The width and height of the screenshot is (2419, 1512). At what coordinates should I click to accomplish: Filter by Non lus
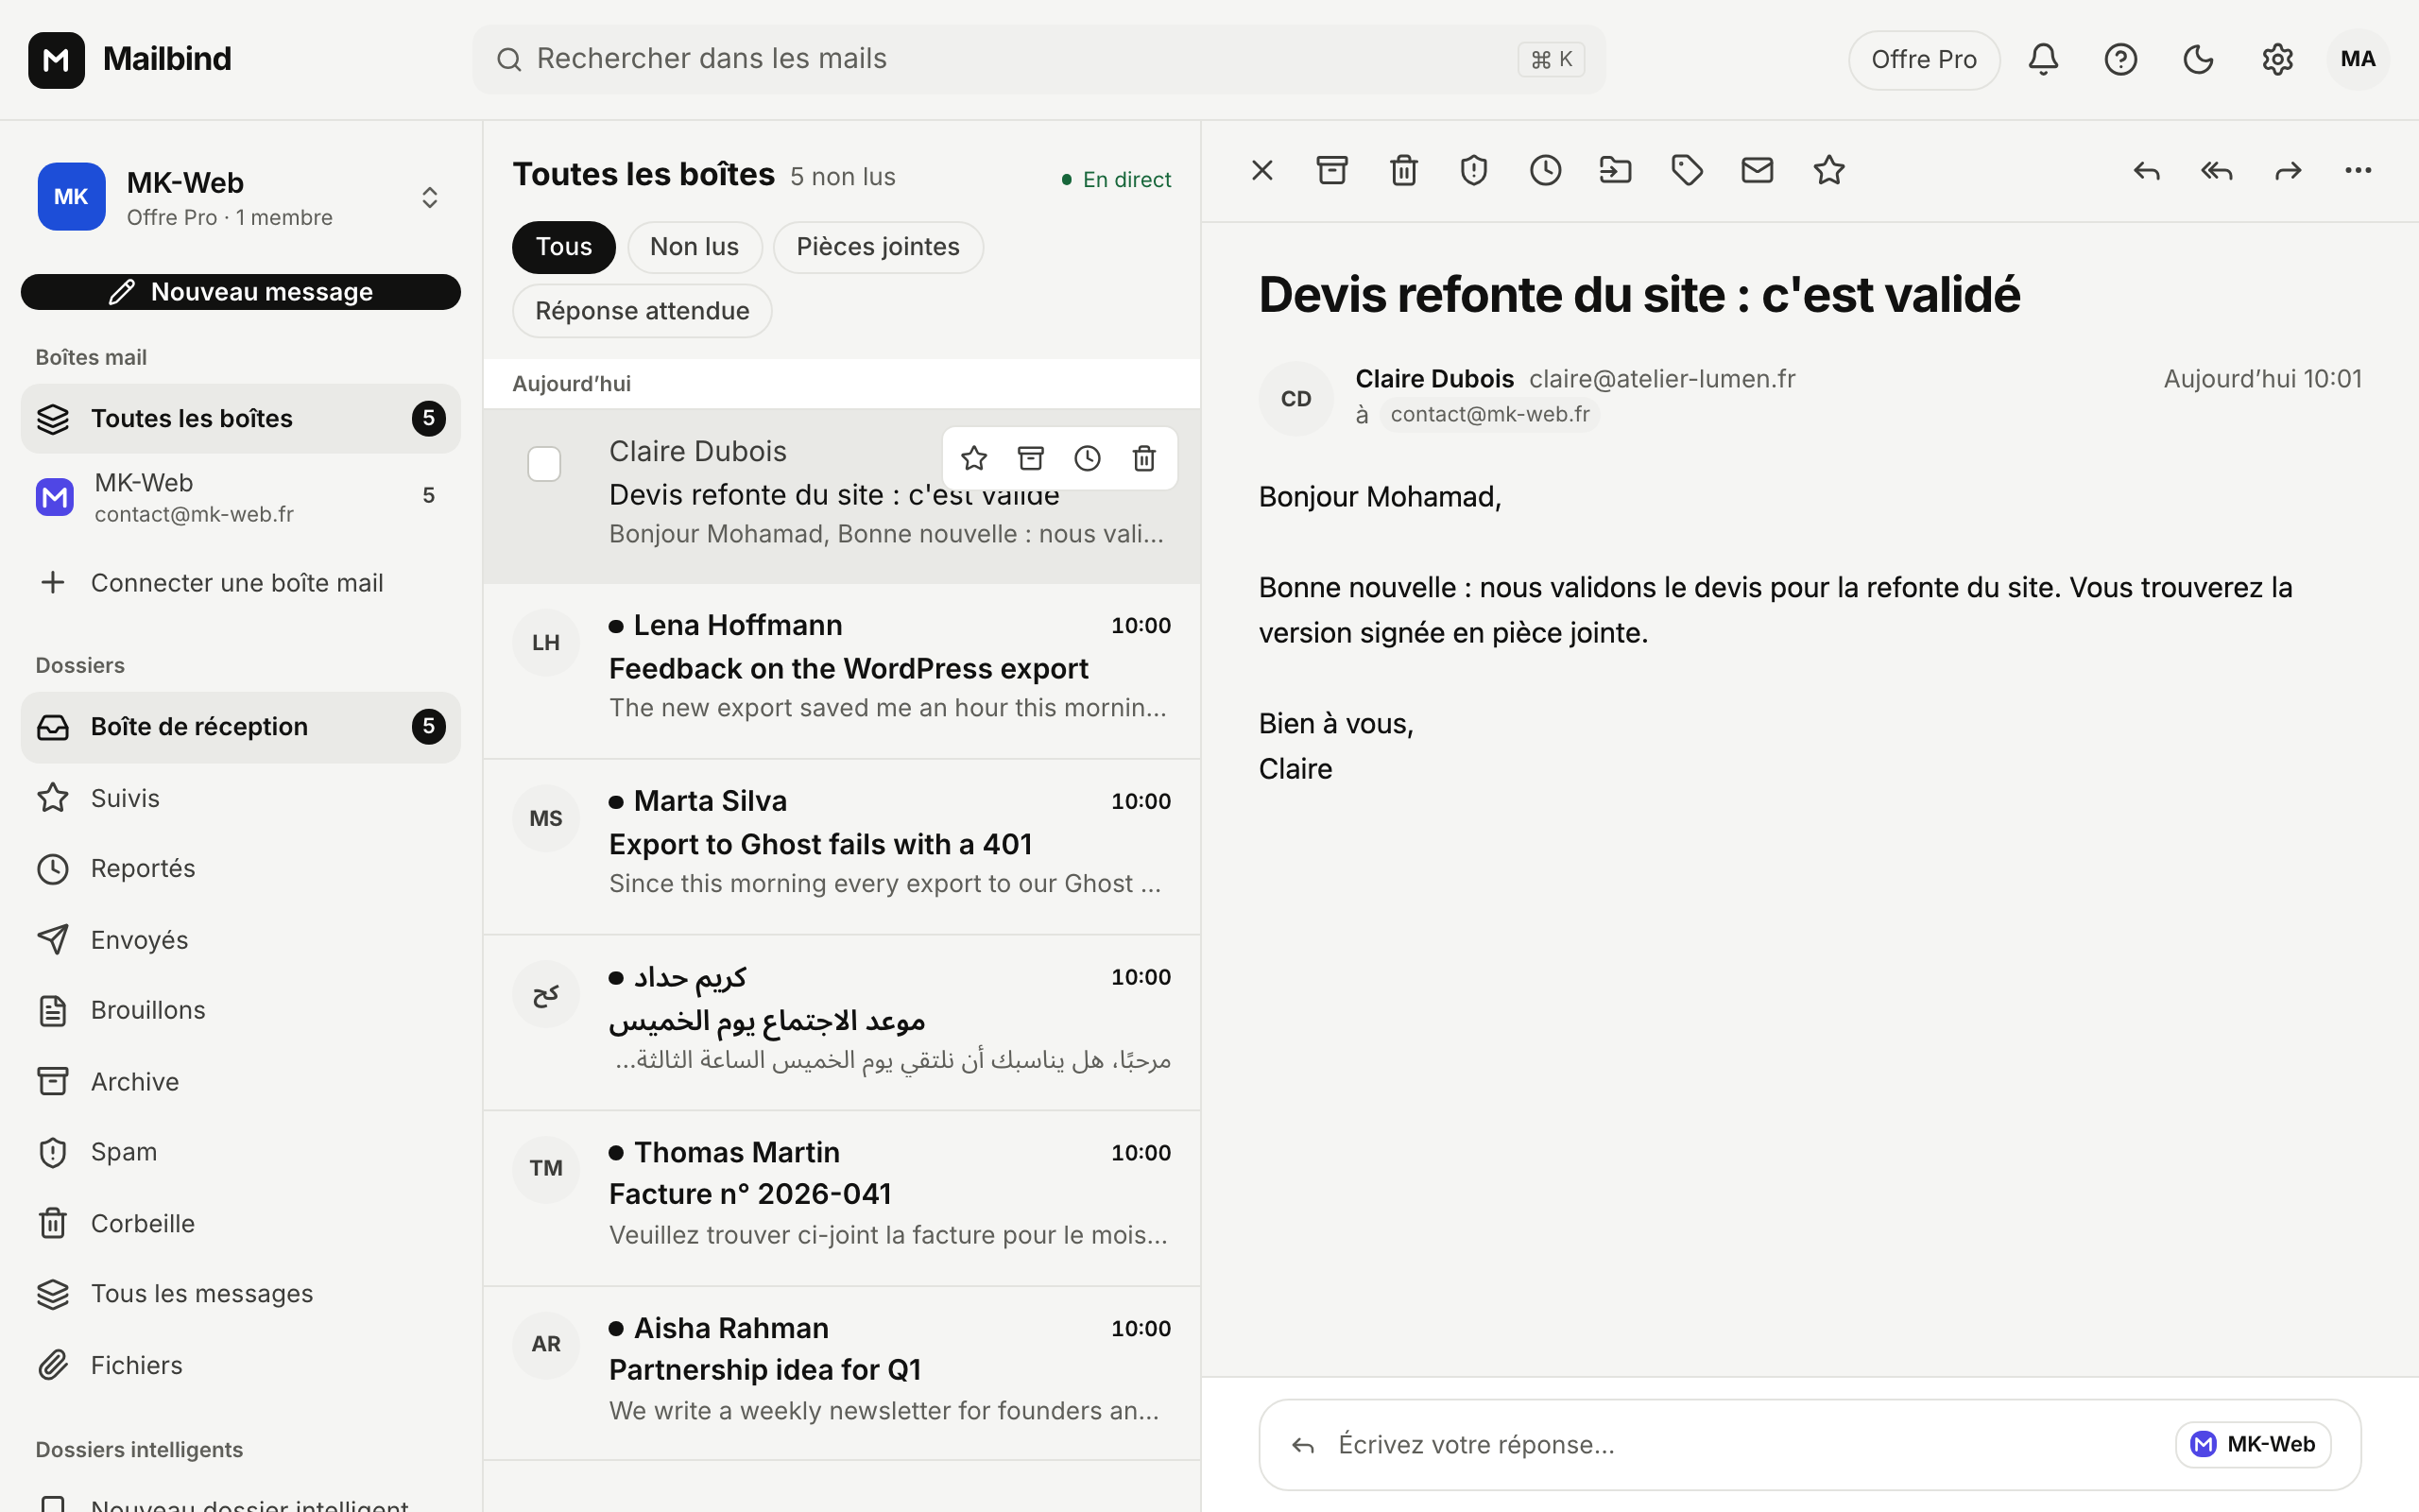(x=695, y=247)
